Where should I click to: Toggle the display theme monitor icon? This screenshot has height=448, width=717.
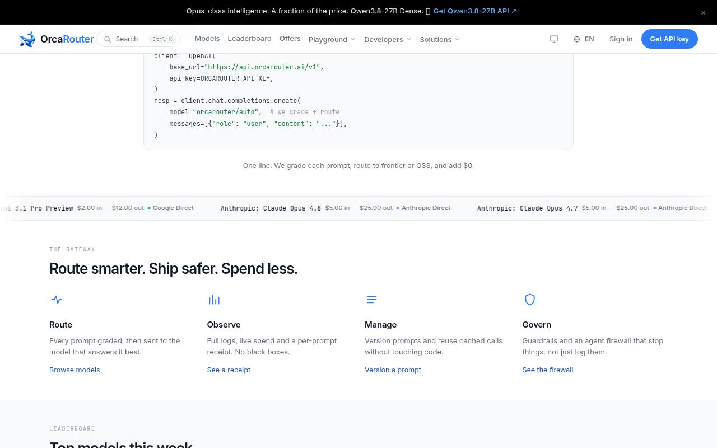pos(554,39)
